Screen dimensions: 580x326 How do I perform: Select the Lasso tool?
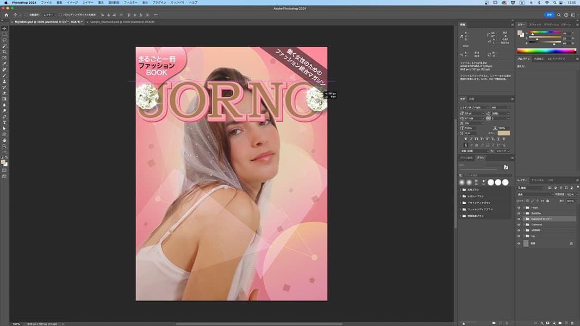(x=4, y=40)
